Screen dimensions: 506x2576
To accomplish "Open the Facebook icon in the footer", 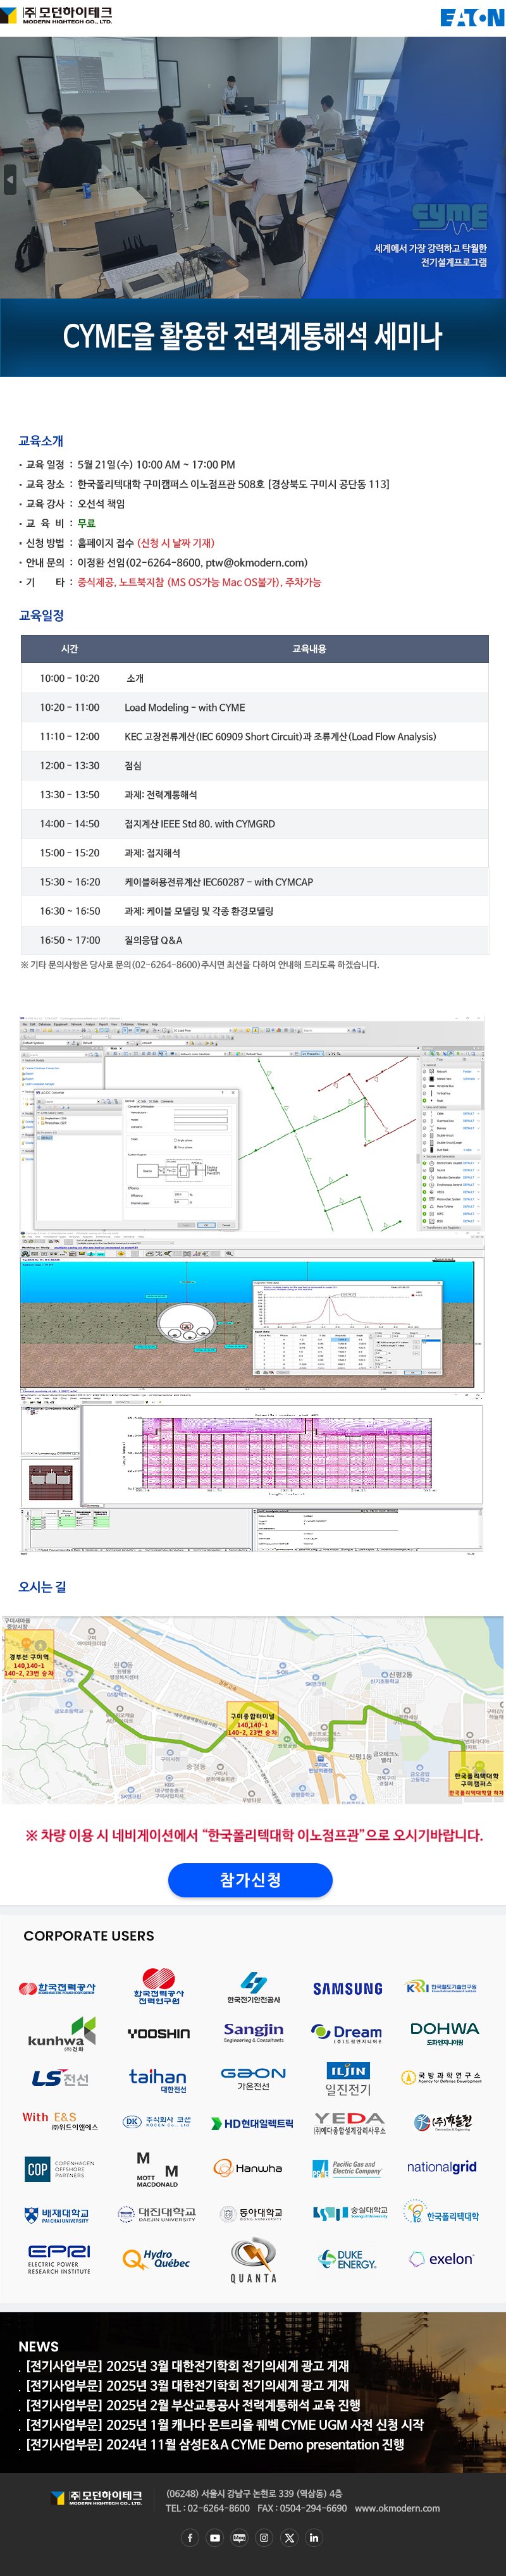I will pyautogui.click(x=190, y=2537).
